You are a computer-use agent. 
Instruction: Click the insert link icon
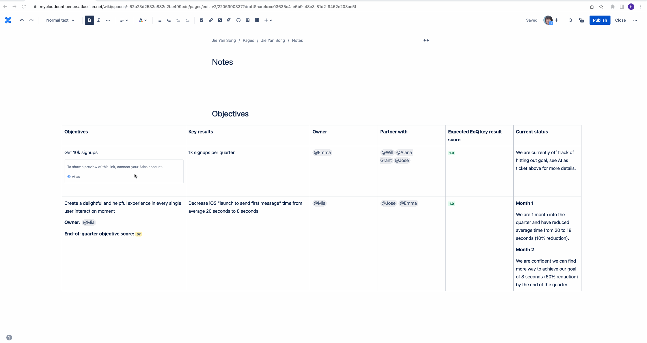tap(210, 20)
